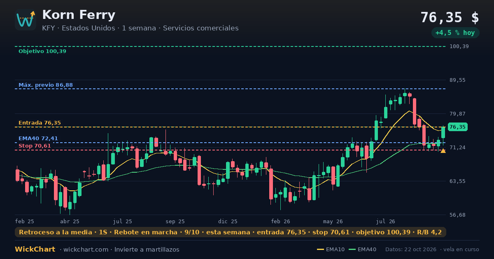Click the Korn Ferry title
The width and height of the screenshot is (494, 259).
click(79, 15)
